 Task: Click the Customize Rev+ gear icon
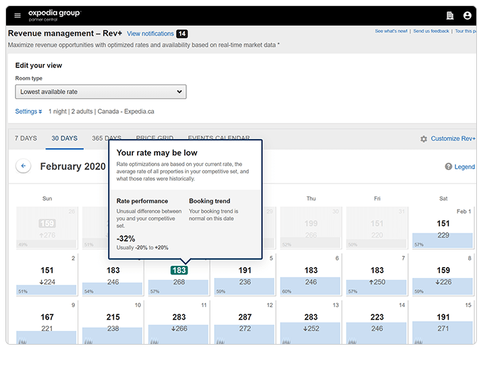click(x=424, y=139)
